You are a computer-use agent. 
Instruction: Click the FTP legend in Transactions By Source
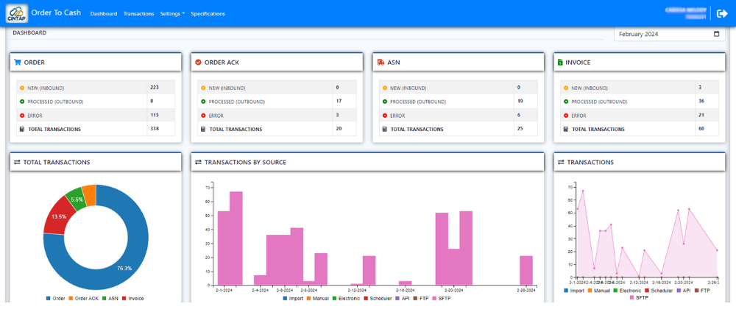click(420, 298)
